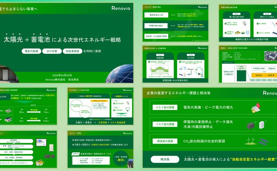The image size is (277, 171).
Task: Click the text CO₂排出削減の社会的要請
Action: point(204,141)
